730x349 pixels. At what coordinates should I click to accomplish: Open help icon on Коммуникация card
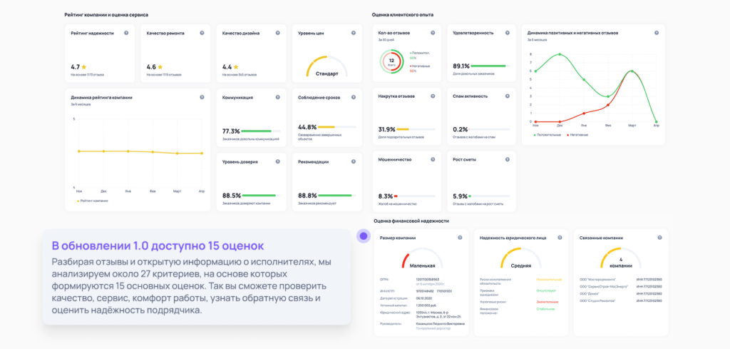click(277, 97)
